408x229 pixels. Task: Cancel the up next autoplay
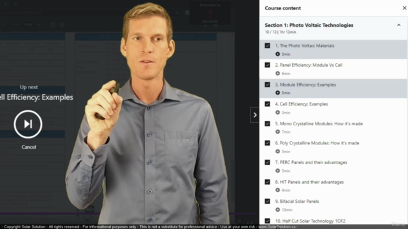tap(29, 147)
